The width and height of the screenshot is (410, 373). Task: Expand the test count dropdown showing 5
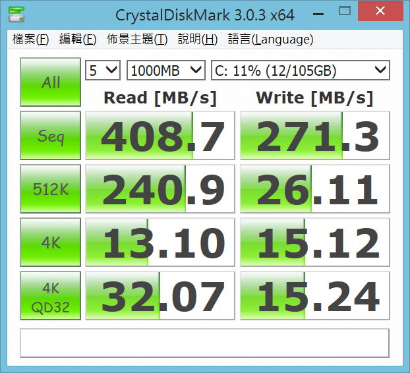pos(103,71)
